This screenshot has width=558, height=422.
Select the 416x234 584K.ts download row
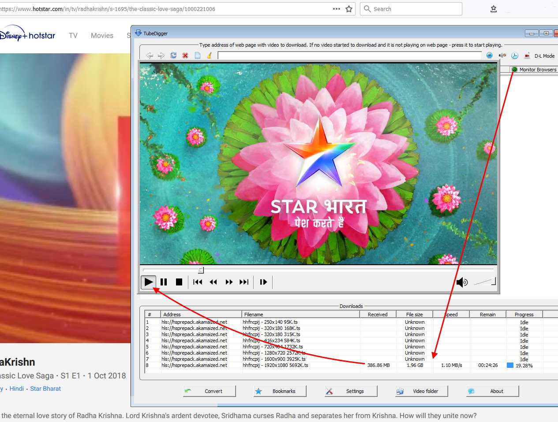pos(351,341)
